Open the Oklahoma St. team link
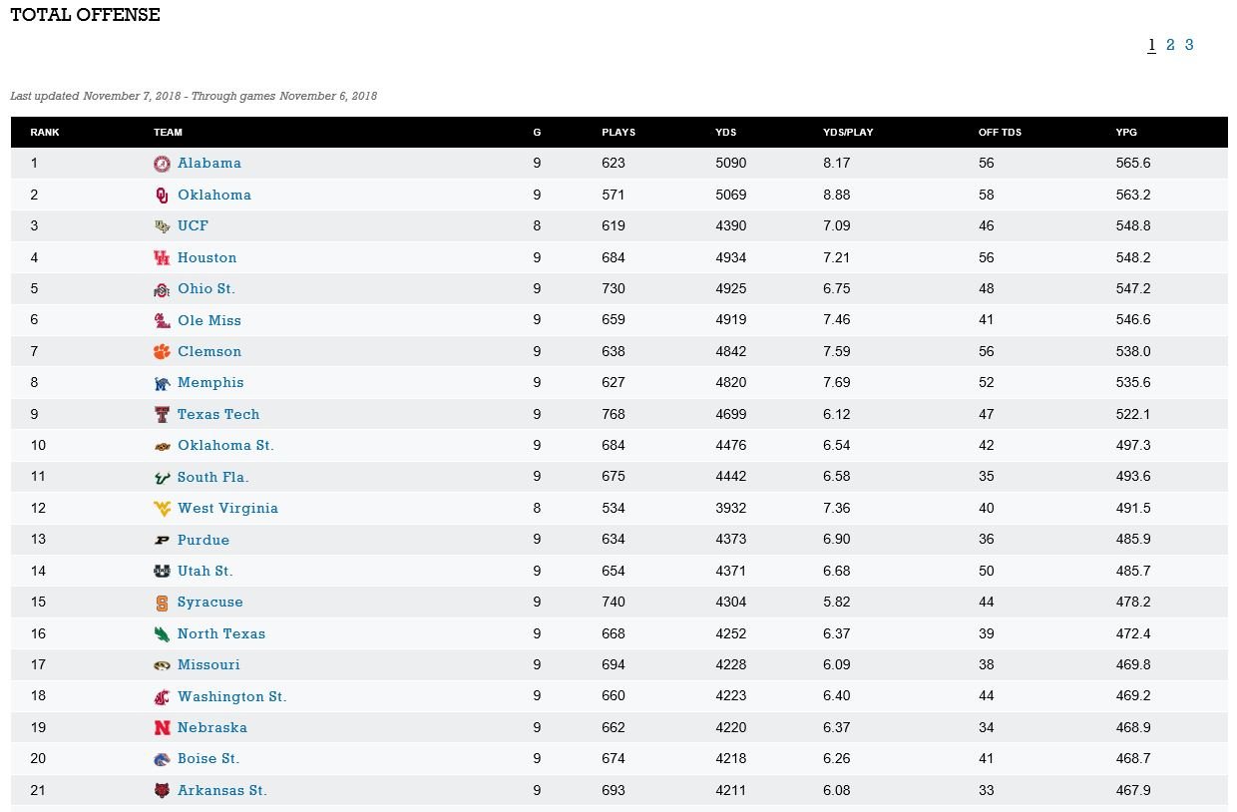 (225, 446)
